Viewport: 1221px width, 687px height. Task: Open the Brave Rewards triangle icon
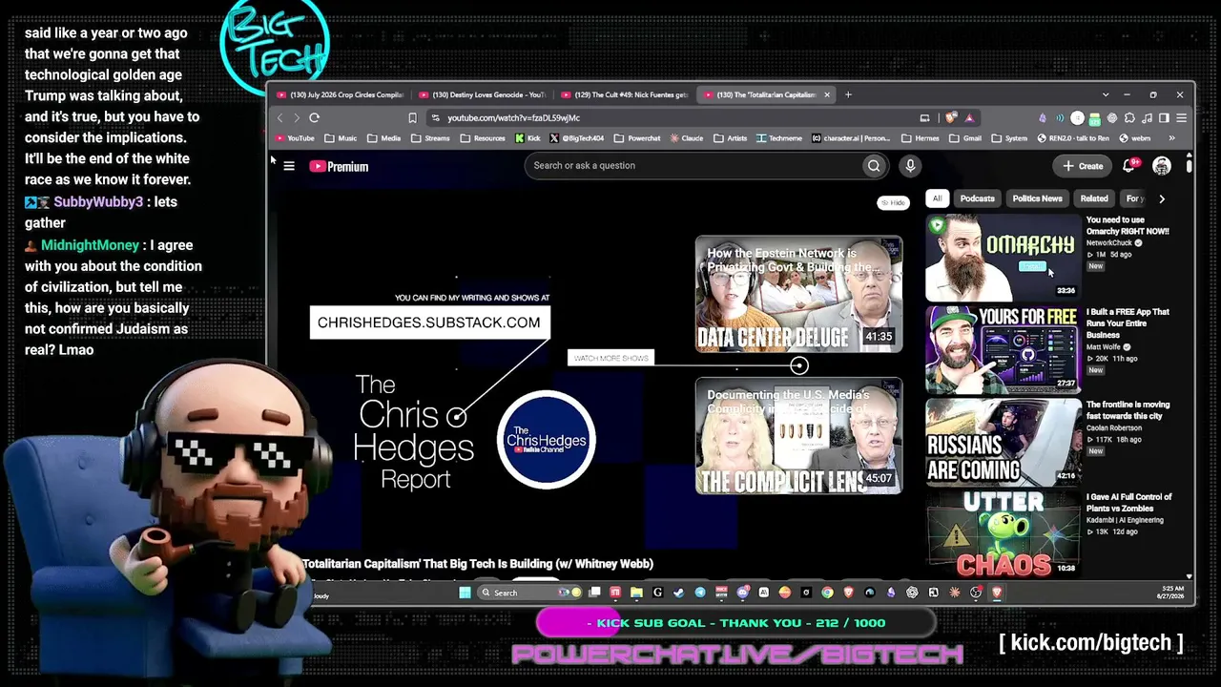tap(969, 118)
